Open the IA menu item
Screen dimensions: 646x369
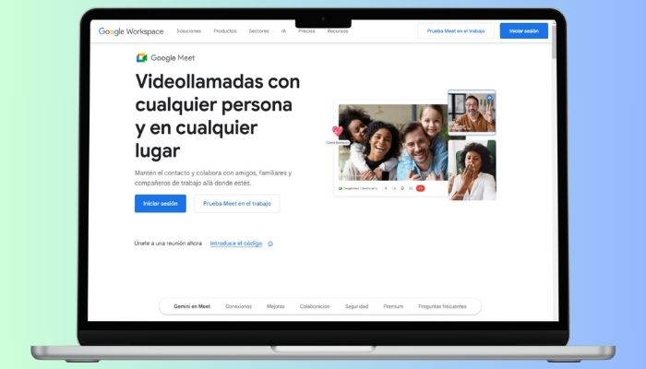click(283, 30)
